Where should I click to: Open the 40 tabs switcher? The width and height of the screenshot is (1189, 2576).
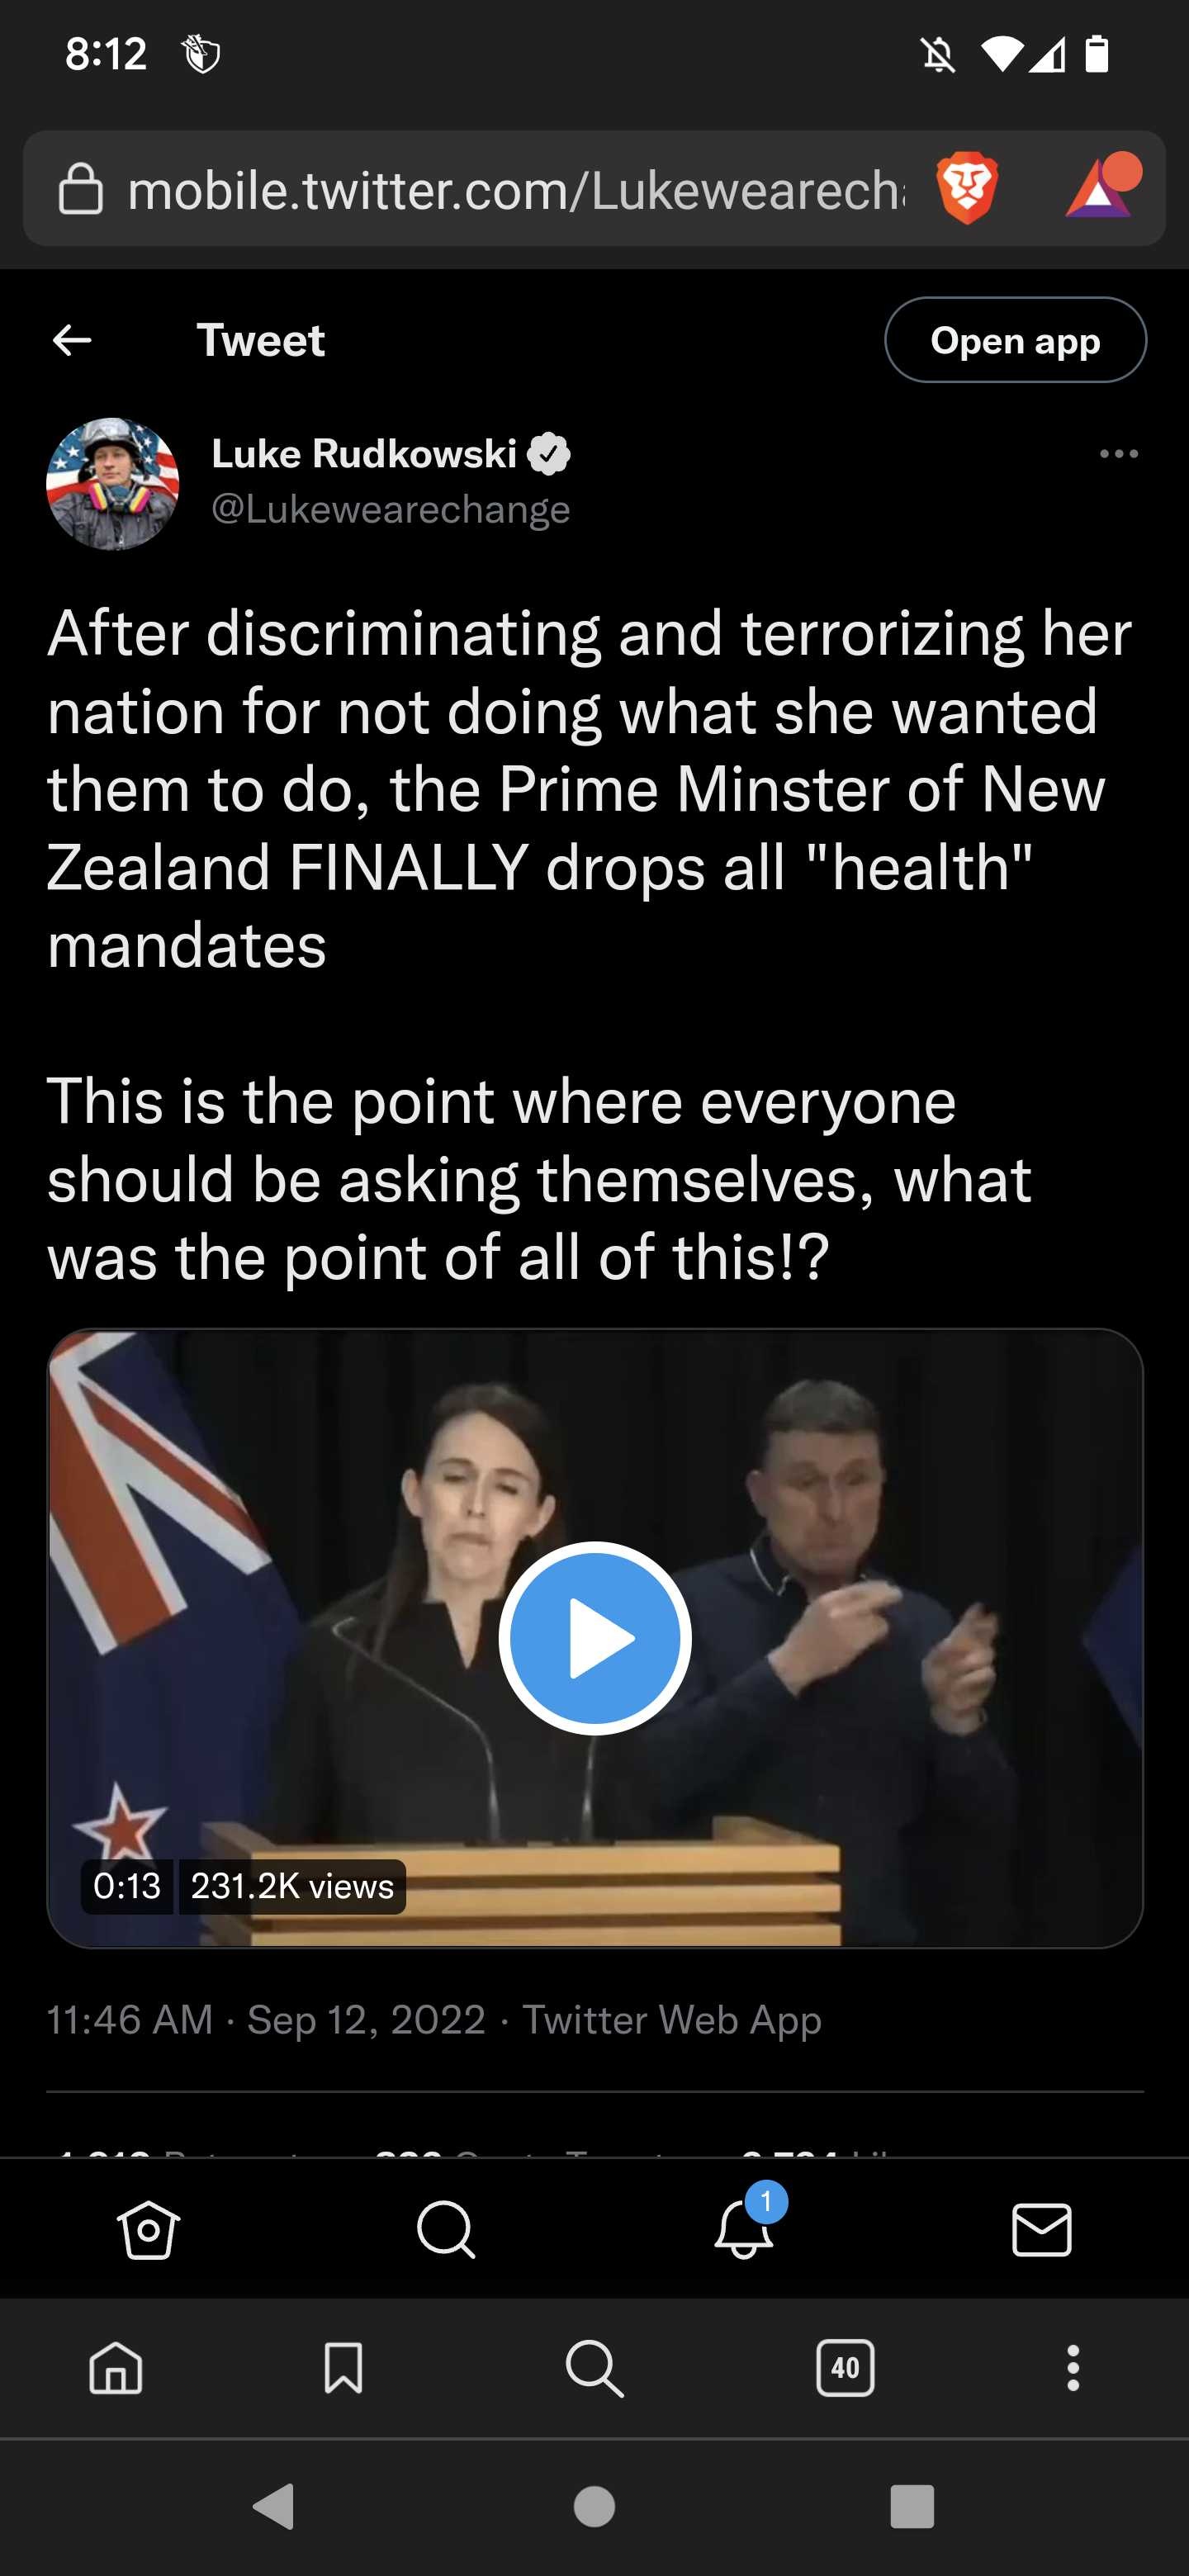845,2368
